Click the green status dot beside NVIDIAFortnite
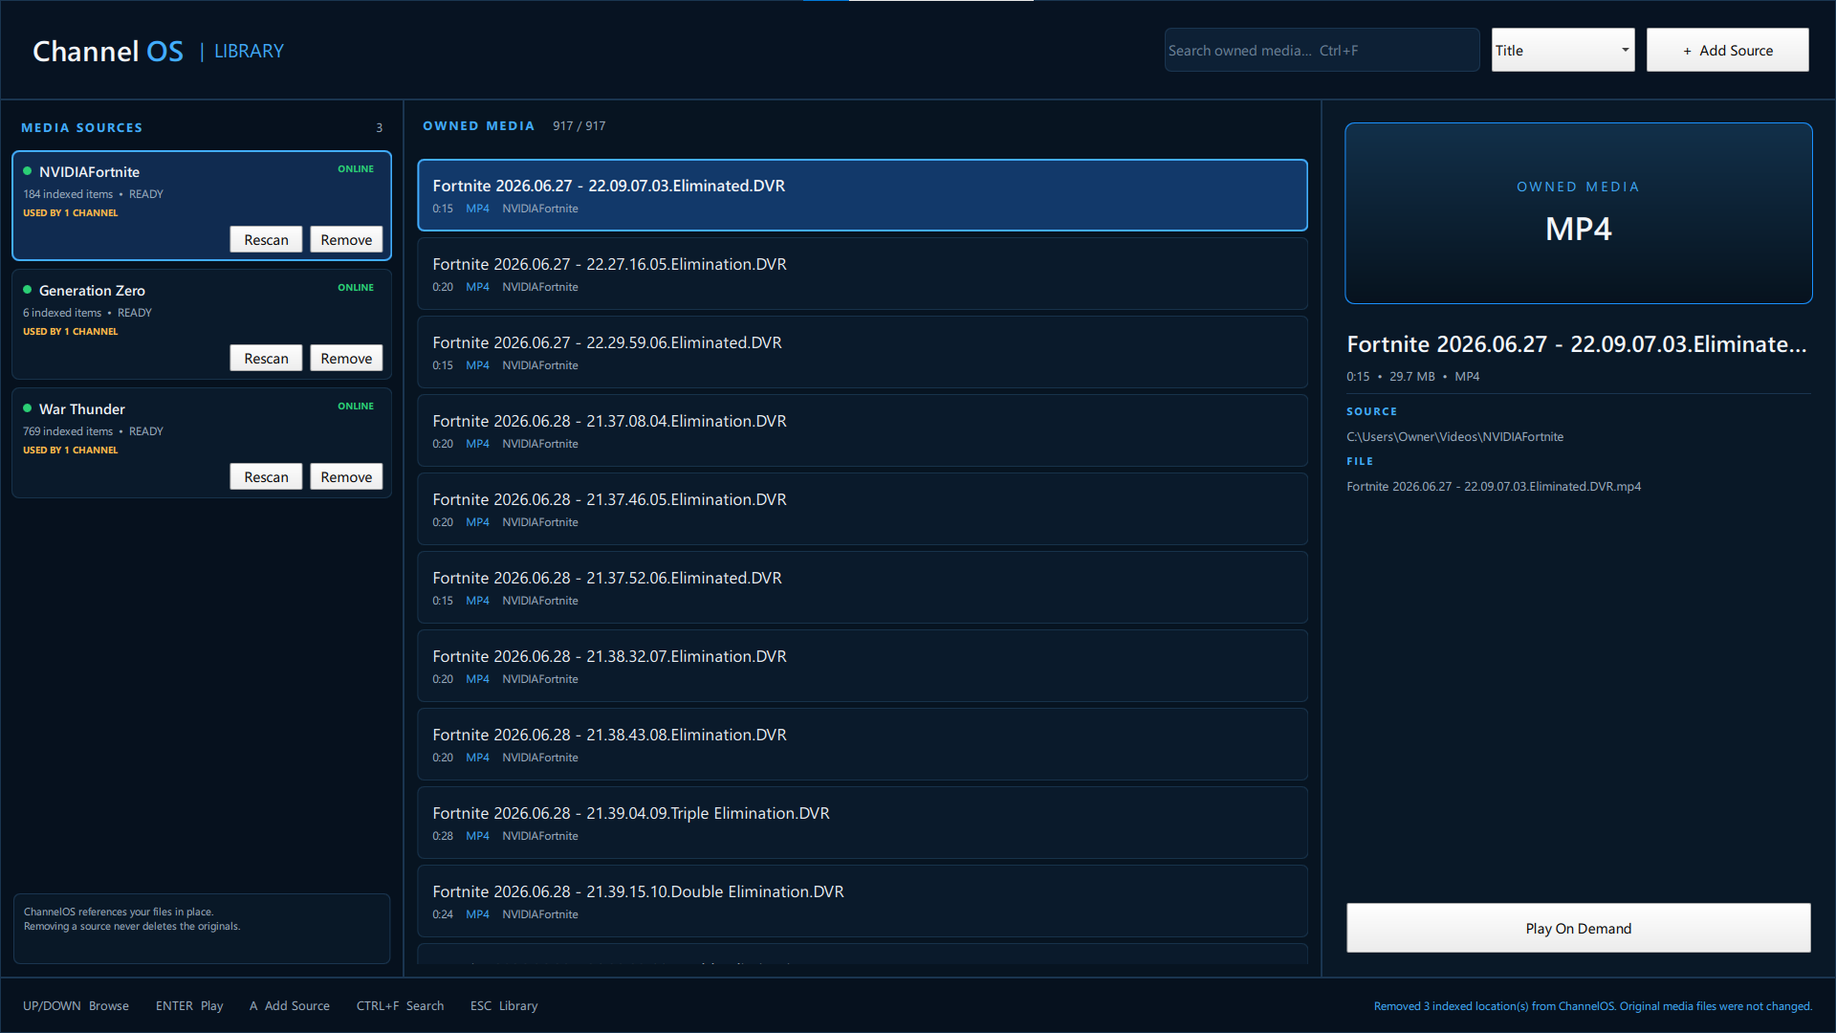Screen dimensions: 1836x1033 tap(28, 171)
